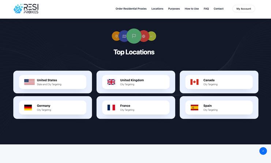Viewport: 271px width, 163px height.
Task: Click 'City Targeting' under United Kingdom
Action: click(x=127, y=84)
